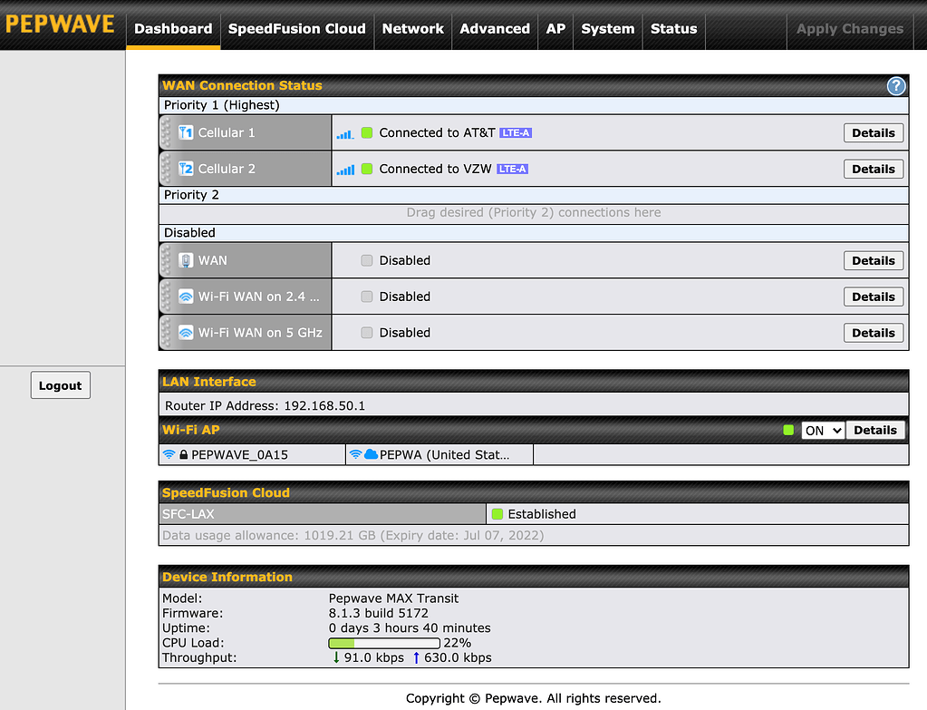Screen dimensions: 927x710
Task: Click the Wi-Fi AP green status indicator
Action: click(x=788, y=431)
